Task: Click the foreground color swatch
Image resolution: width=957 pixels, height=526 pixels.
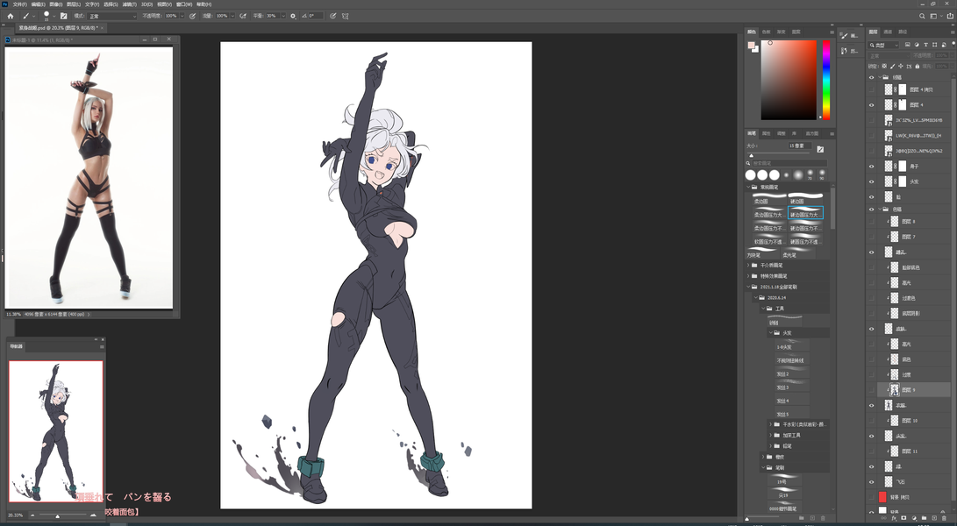Action: pyautogui.click(x=751, y=46)
